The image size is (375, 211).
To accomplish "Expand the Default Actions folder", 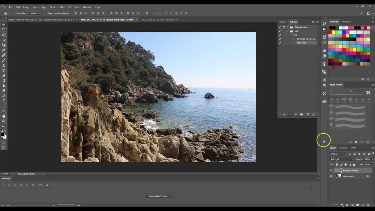I will [x=287, y=27].
